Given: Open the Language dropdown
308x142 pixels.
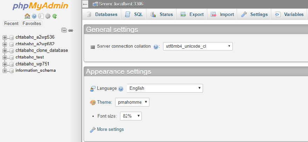Looking at the screenshot, I should pos(165,88).
